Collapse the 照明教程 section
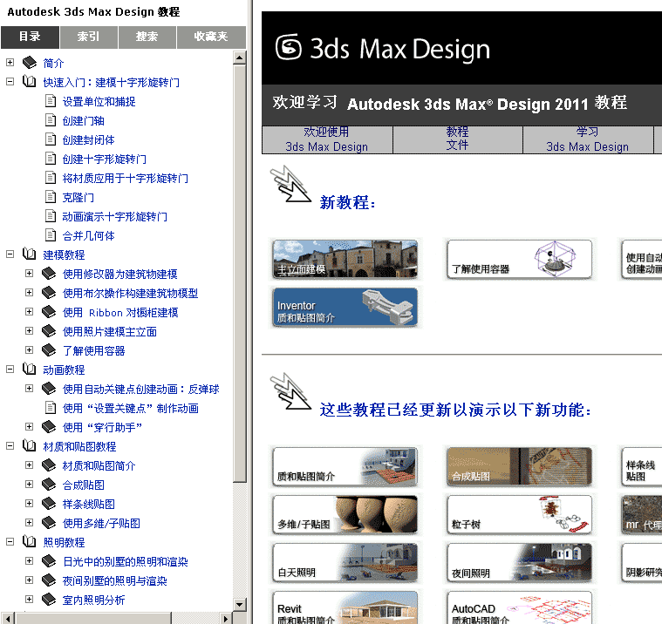 point(10,542)
